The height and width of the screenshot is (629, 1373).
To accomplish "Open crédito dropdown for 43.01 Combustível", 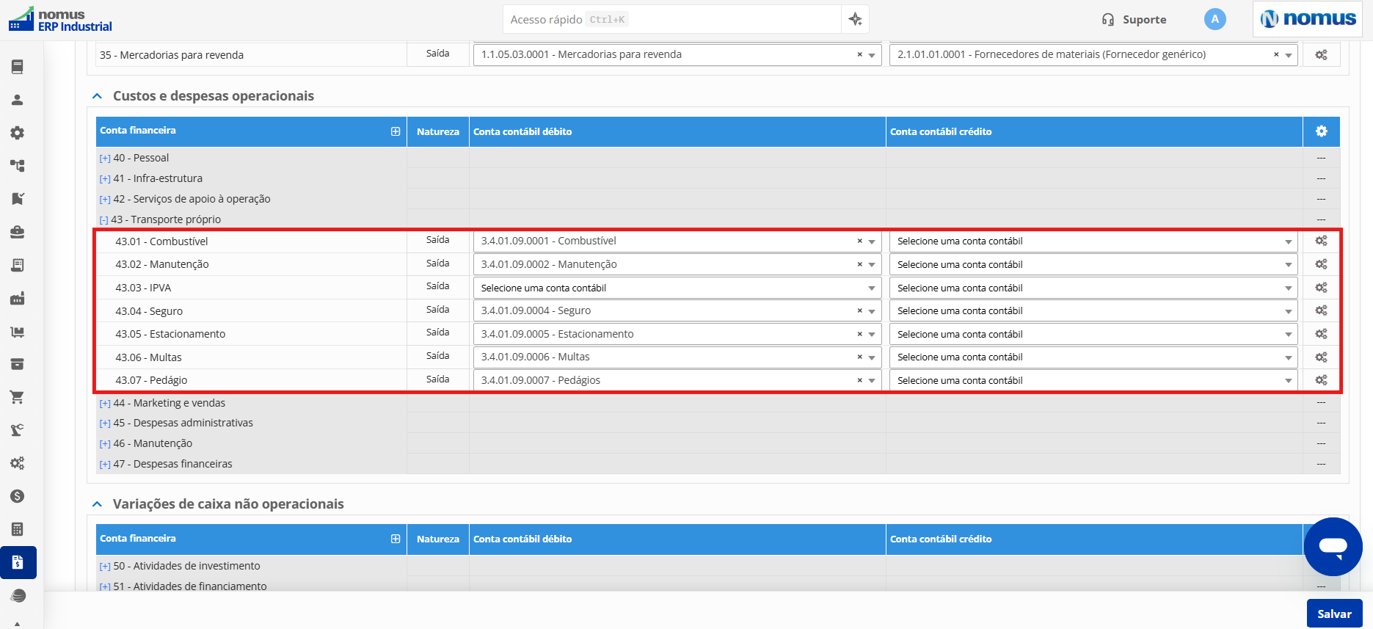I will (x=1093, y=241).
